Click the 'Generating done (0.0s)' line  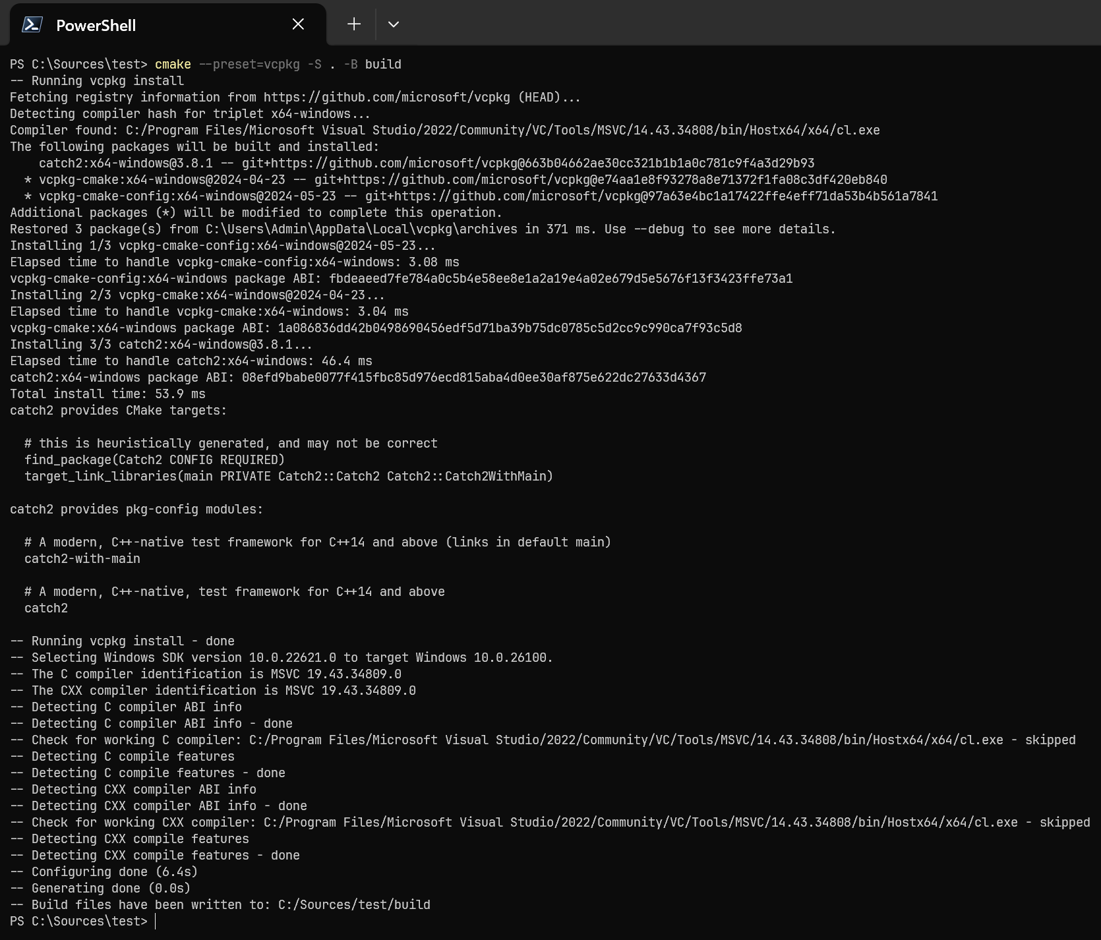100,889
